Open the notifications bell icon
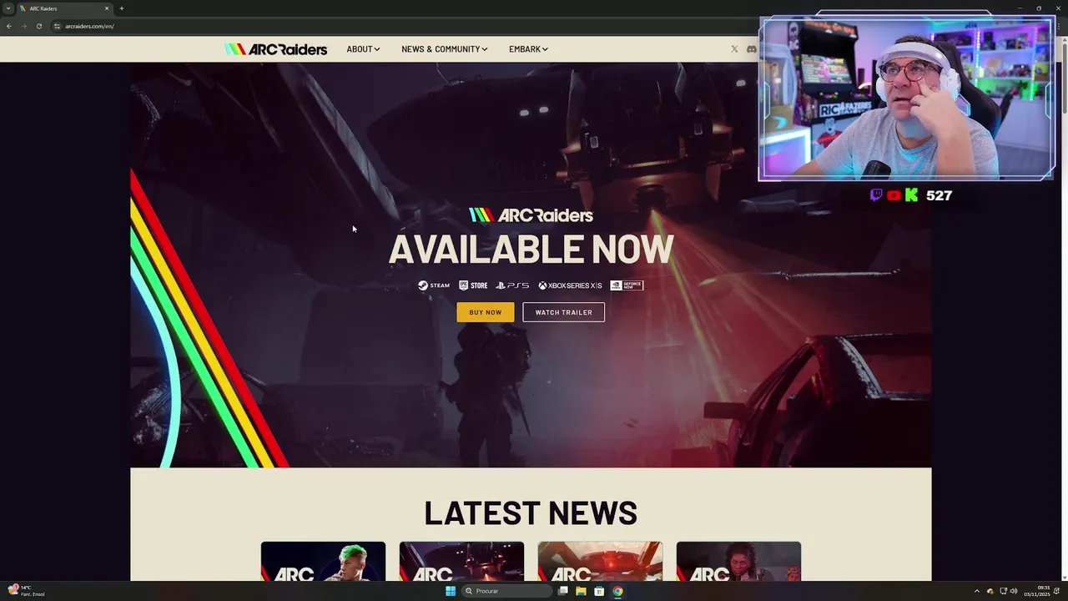 (1056, 591)
